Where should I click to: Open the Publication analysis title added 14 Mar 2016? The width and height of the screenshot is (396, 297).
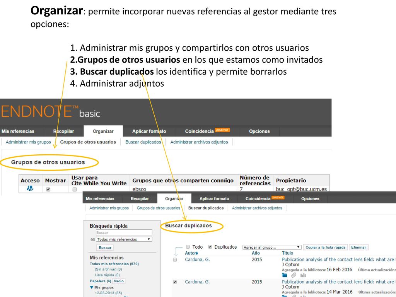point(339,282)
